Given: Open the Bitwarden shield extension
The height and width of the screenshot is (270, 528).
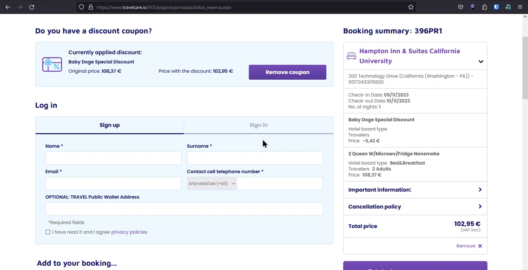Looking at the screenshot, I should 496,7.
